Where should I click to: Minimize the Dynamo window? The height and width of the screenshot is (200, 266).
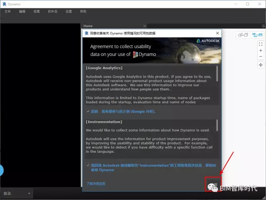[x=236, y=4]
